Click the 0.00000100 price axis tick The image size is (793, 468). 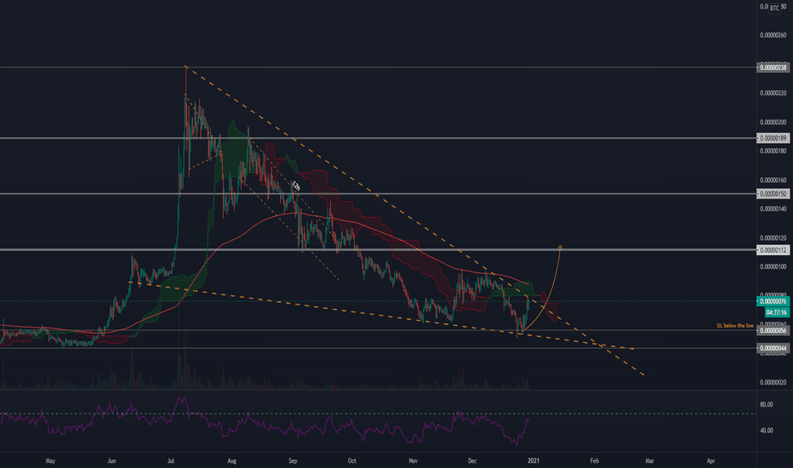click(773, 266)
